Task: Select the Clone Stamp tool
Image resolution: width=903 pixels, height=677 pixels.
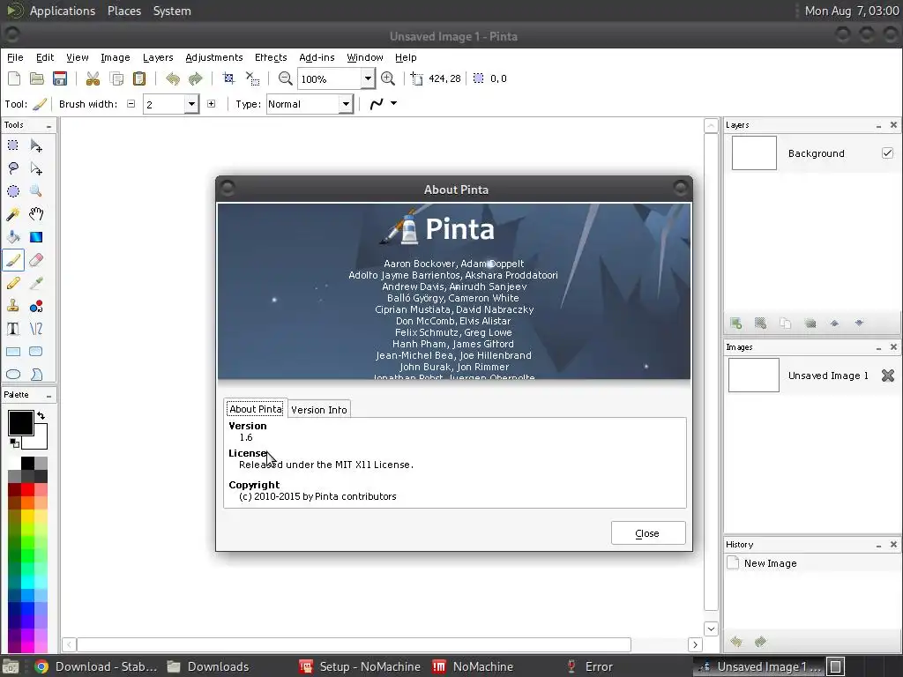Action: 12,306
